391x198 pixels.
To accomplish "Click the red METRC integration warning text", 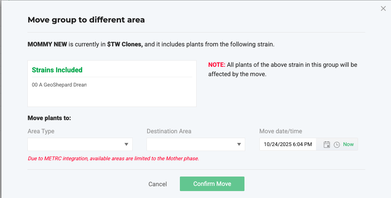I will (x=113, y=159).
